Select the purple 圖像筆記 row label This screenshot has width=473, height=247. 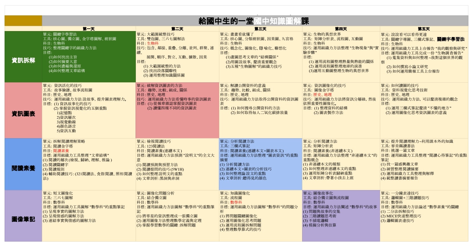(23, 219)
